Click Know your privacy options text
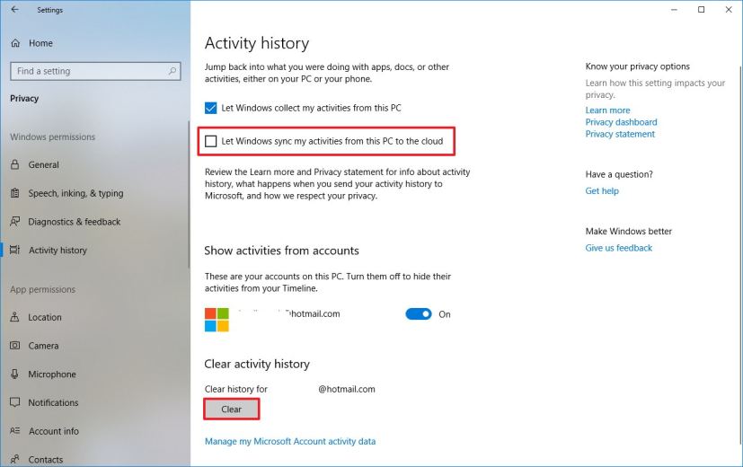The height and width of the screenshot is (467, 743). coord(637,66)
